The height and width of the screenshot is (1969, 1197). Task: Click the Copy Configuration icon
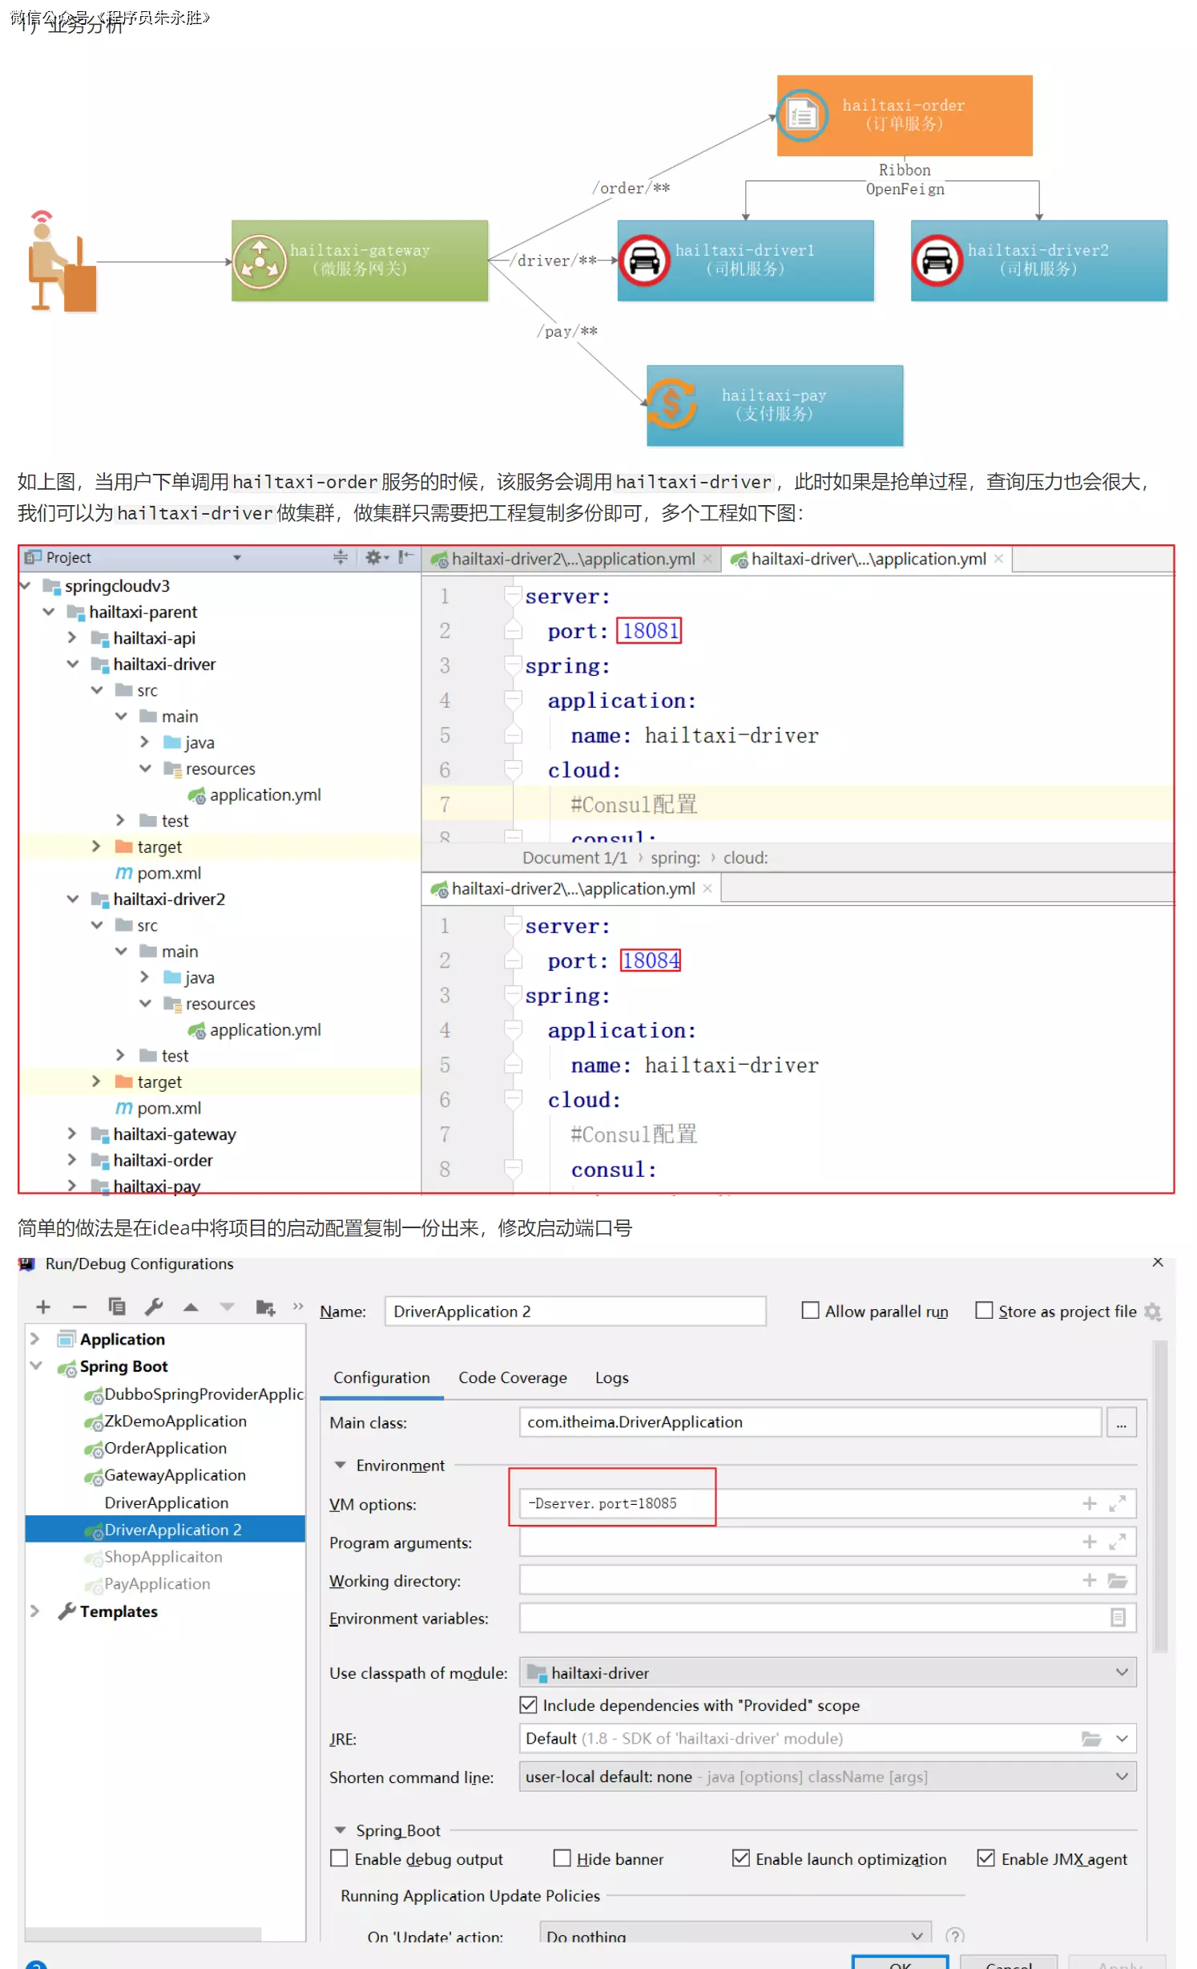coord(117,1308)
